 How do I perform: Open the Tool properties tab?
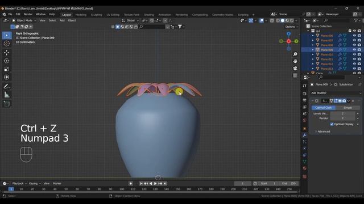point(305,86)
